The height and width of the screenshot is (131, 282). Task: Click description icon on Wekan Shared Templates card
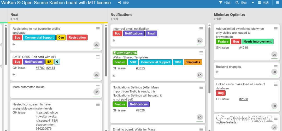(114, 75)
